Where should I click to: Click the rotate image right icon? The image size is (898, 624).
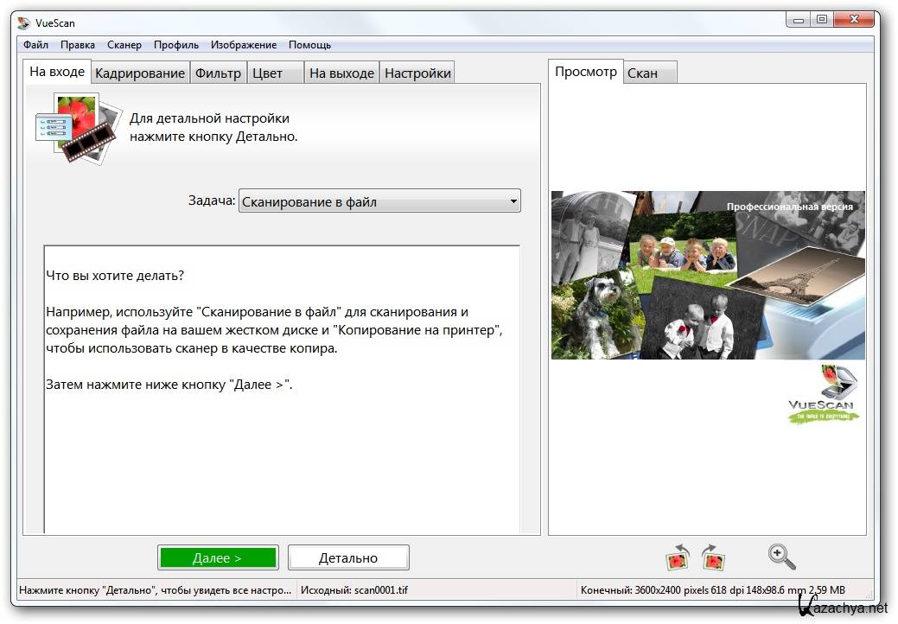[x=713, y=558]
